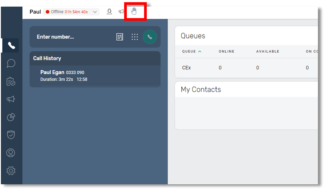Expand the Offline status dropdown
The width and height of the screenshot is (325, 190).
(95, 11)
